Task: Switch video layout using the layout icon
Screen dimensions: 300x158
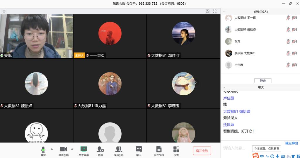Action: click(208, 11)
